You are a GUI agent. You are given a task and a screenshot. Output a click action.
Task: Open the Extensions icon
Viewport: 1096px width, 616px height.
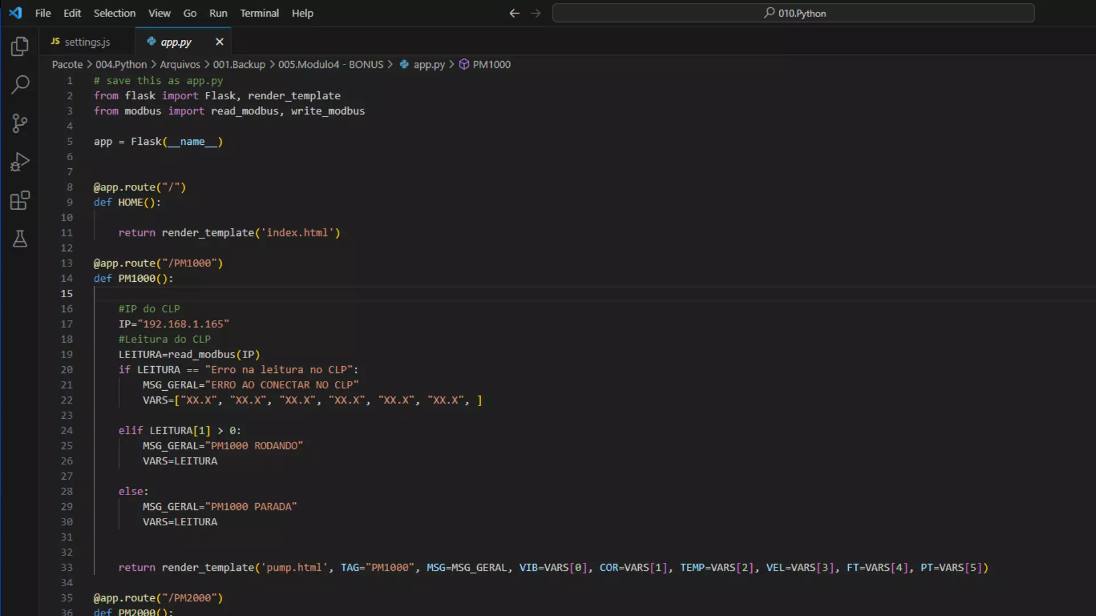tap(20, 200)
